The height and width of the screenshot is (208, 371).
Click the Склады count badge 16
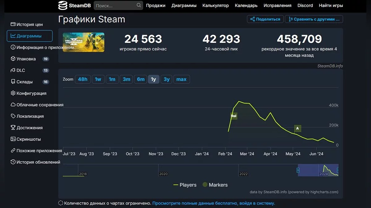tap(46, 82)
